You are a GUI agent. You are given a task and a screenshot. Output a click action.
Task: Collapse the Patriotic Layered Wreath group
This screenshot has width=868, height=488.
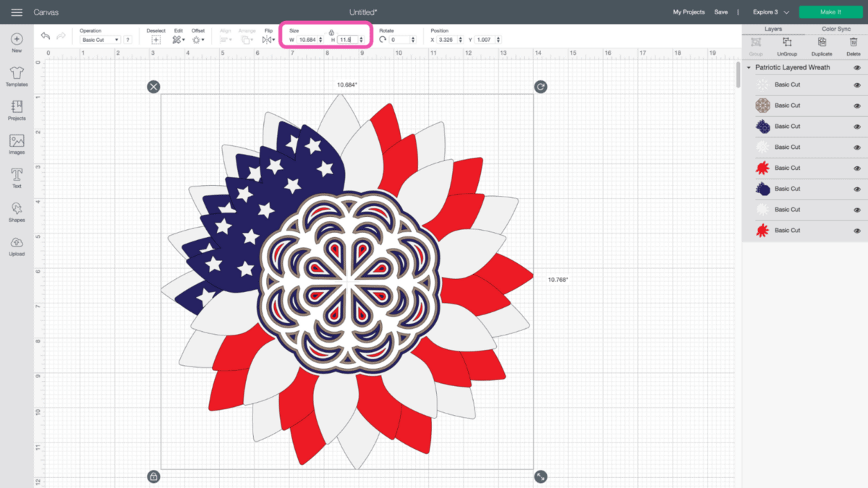[x=749, y=67]
